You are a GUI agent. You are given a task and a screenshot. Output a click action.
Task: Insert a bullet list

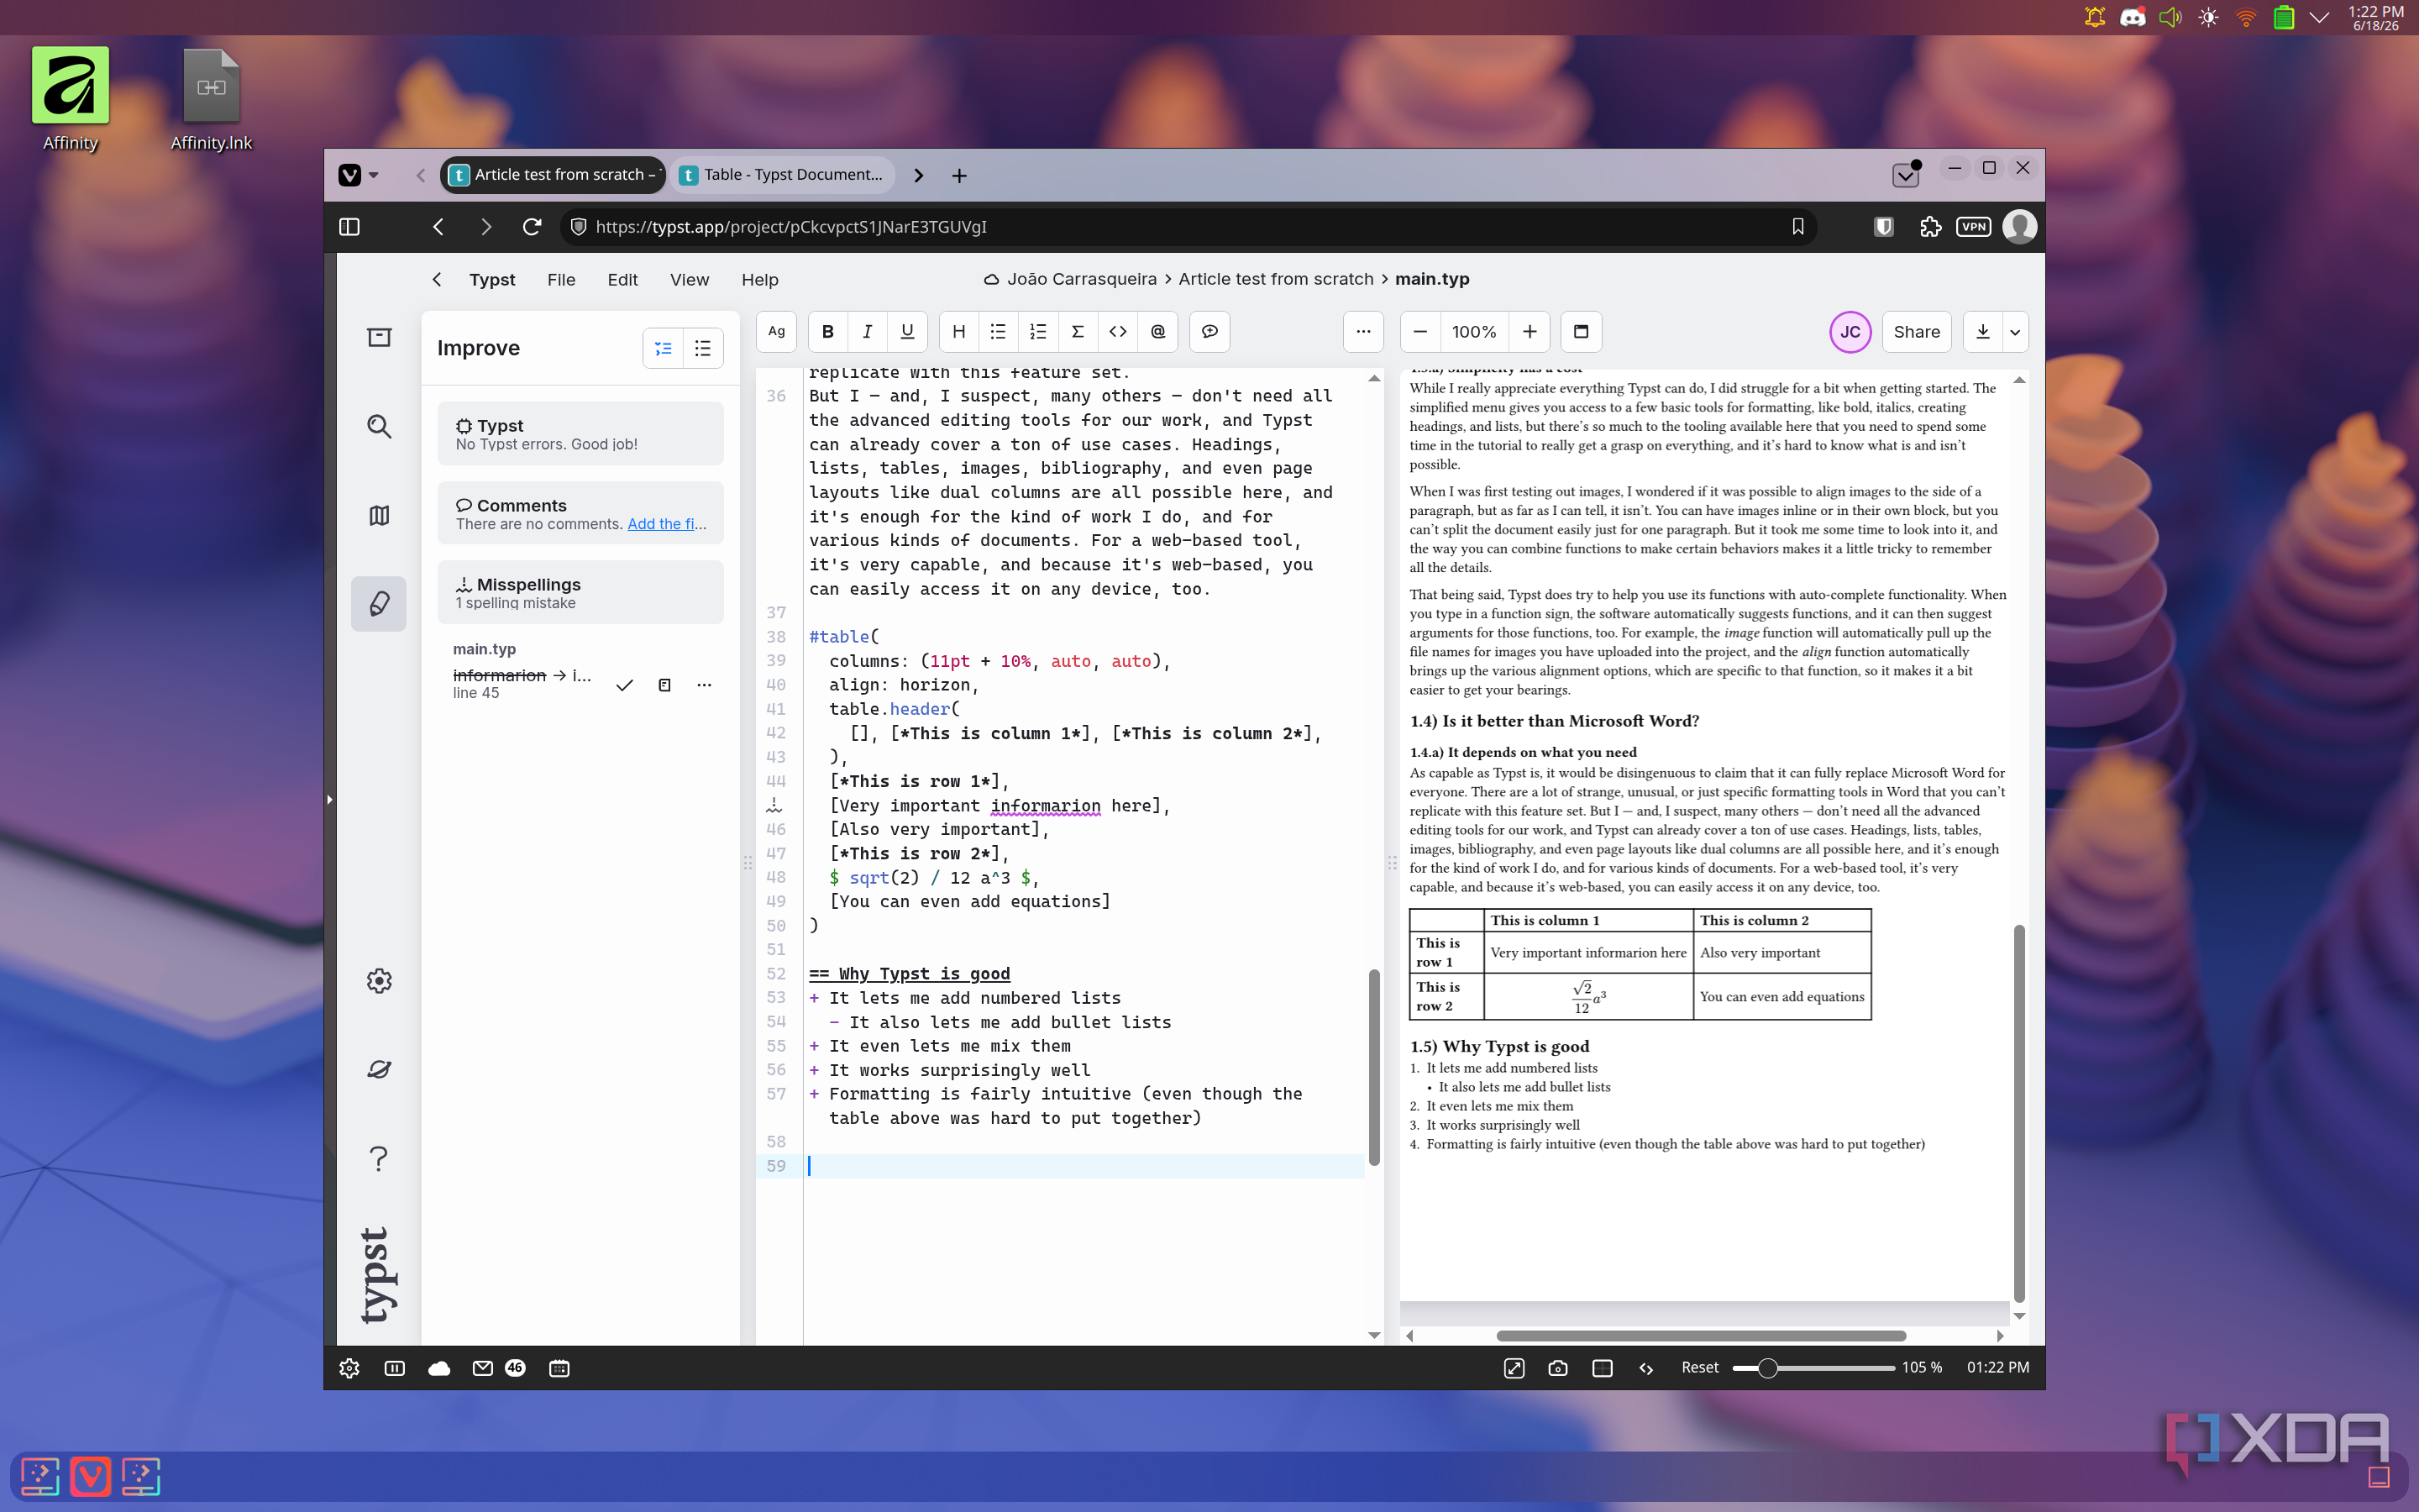998,332
